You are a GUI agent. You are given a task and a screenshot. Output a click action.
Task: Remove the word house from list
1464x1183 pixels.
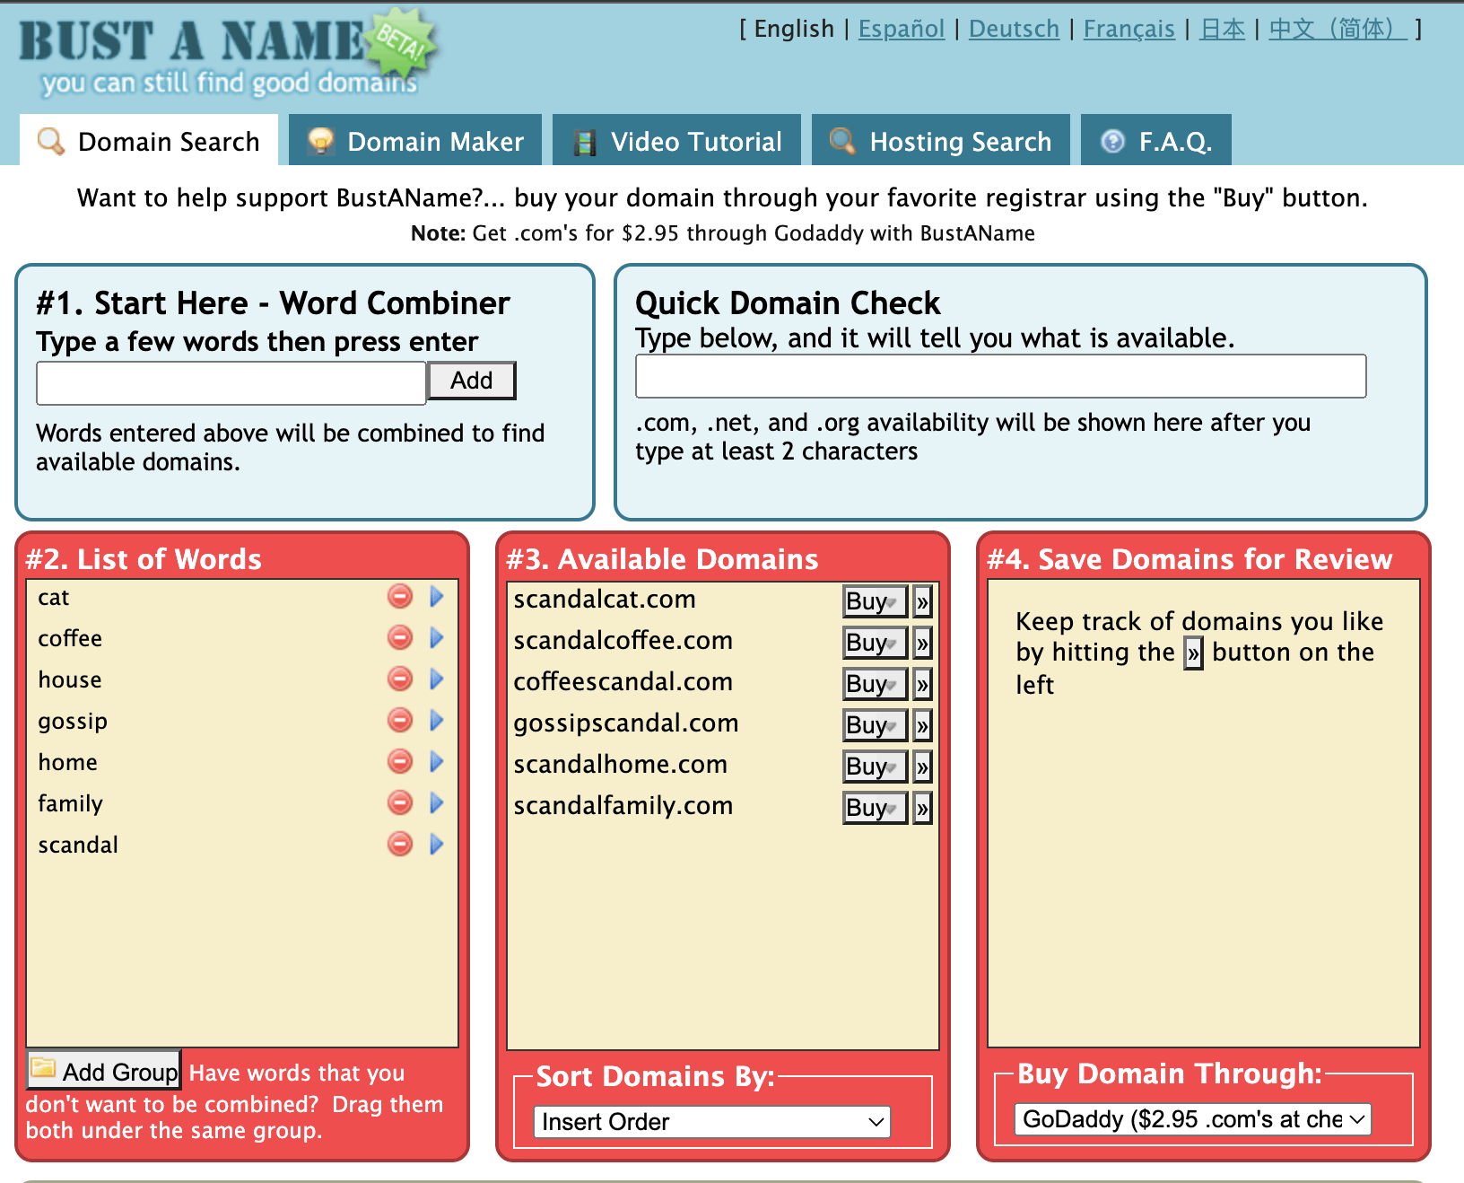click(x=400, y=679)
